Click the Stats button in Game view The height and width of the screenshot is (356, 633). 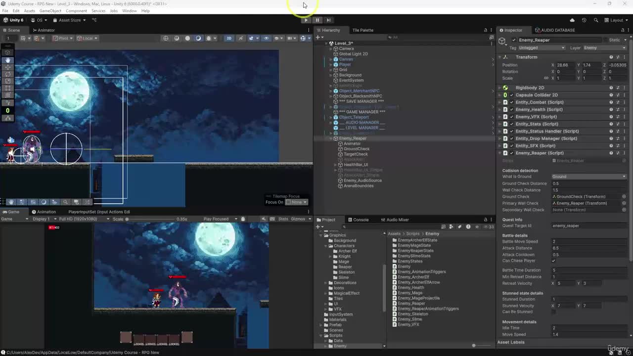click(x=283, y=219)
